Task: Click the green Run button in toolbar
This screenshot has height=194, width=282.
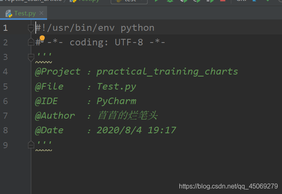Action: point(157,1)
